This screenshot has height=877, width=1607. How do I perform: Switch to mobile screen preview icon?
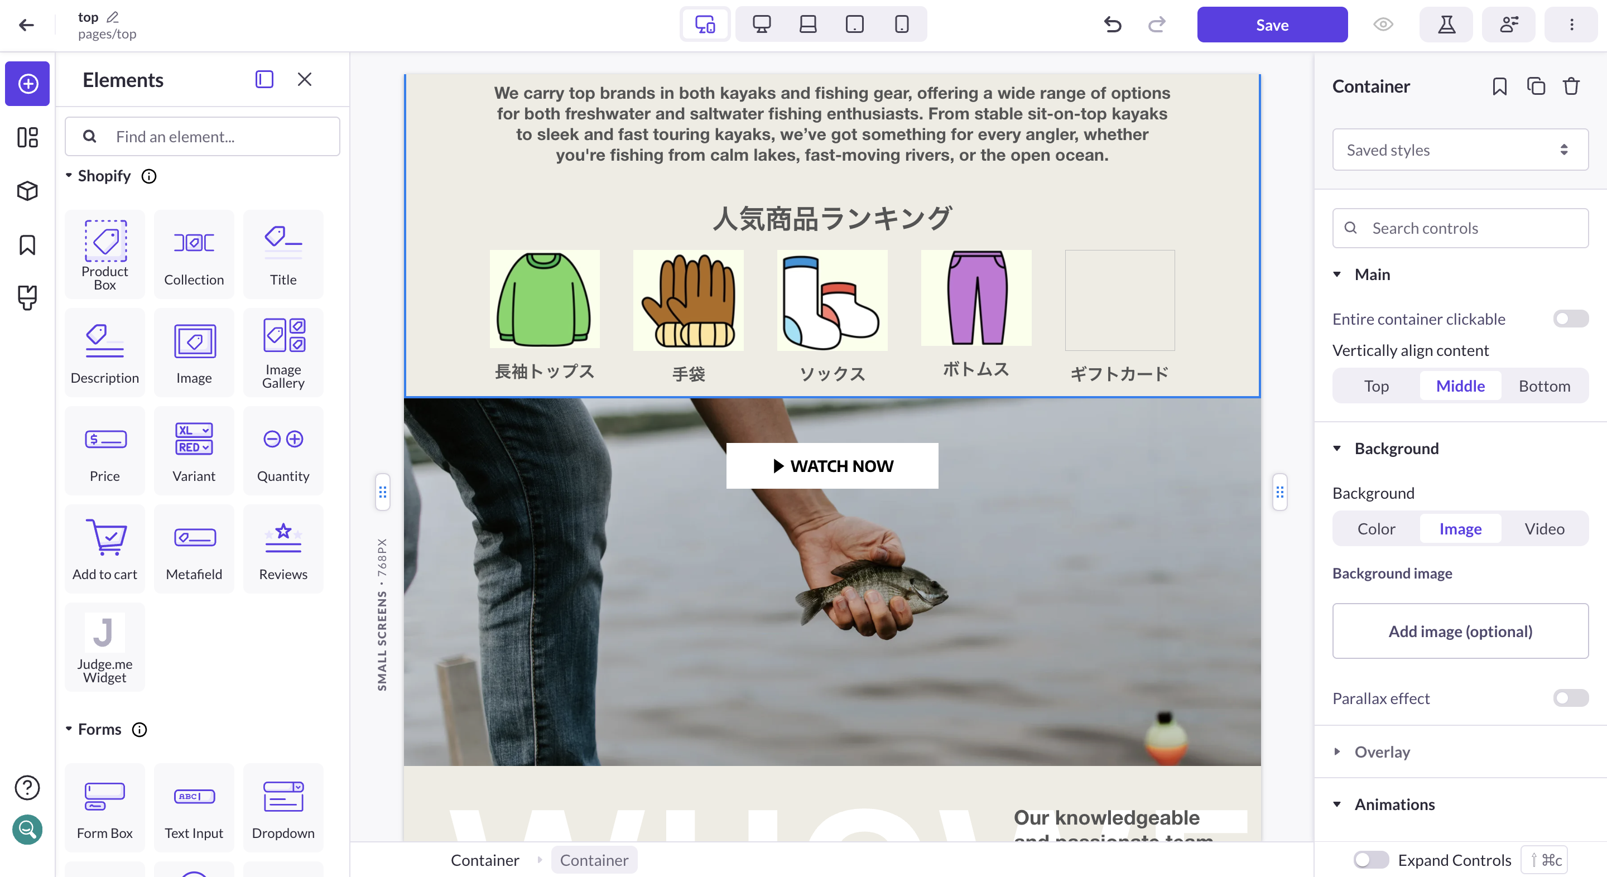(x=902, y=25)
